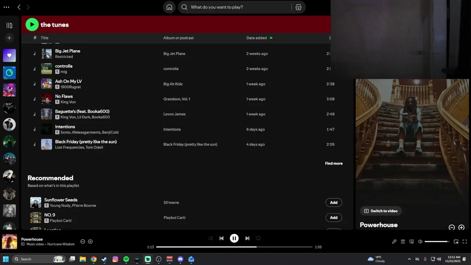The image size is (471, 265).
Task: Click Switch to video button
Action: pos(381,211)
